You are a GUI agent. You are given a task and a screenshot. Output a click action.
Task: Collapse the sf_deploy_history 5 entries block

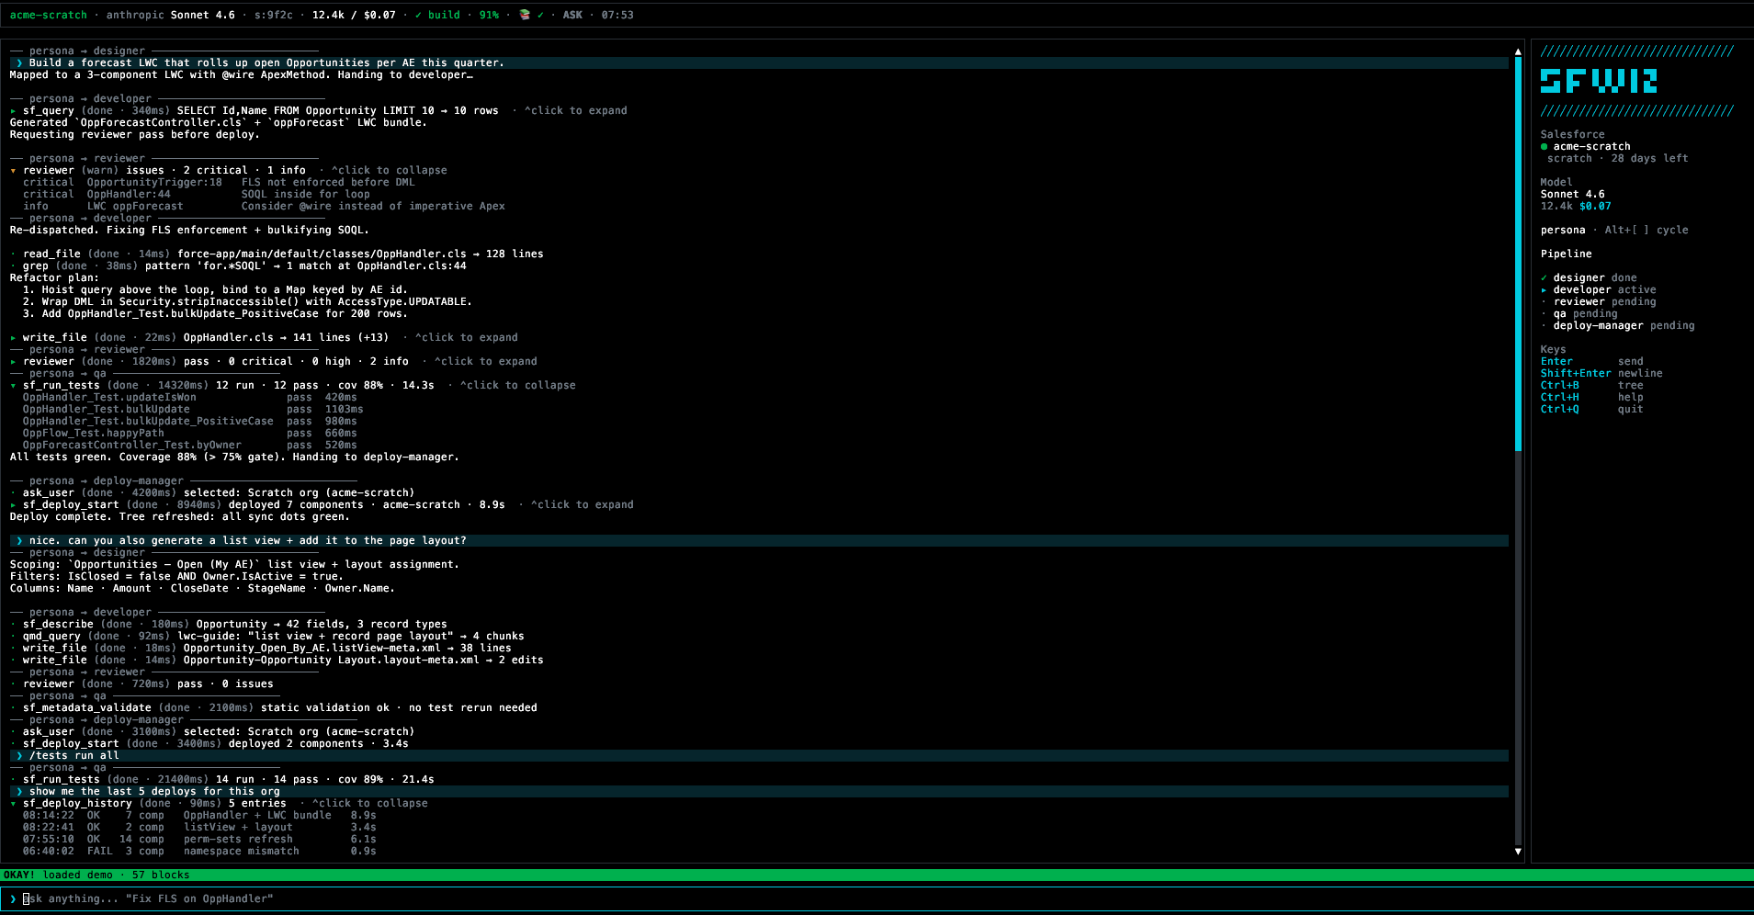(x=13, y=803)
